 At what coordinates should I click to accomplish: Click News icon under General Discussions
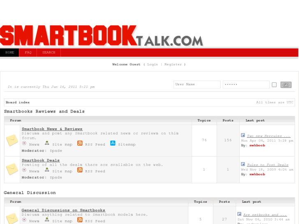pyautogui.click(x=24, y=219)
